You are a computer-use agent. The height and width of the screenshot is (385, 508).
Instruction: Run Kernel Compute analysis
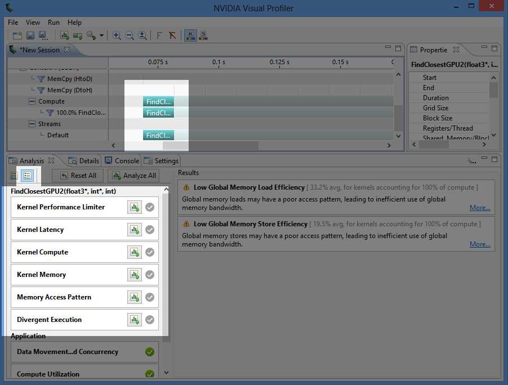[135, 252]
